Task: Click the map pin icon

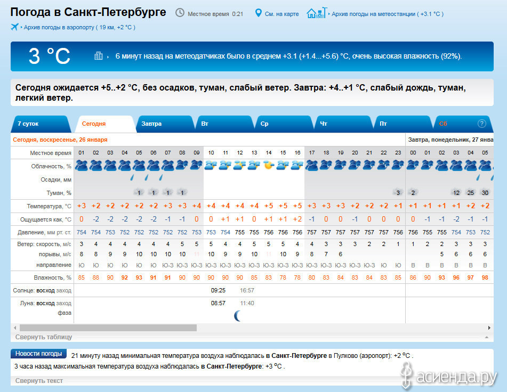Action: (258, 13)
